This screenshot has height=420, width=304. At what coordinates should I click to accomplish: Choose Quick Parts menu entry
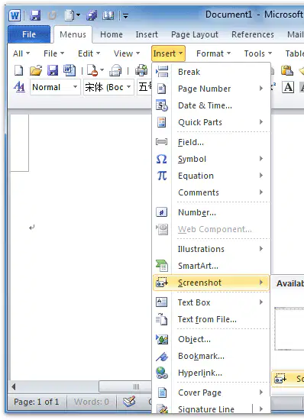(x=212, y=122)
